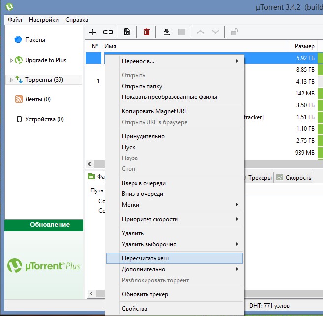
Task: Open the Настройки menu
Action: point(44,20)
